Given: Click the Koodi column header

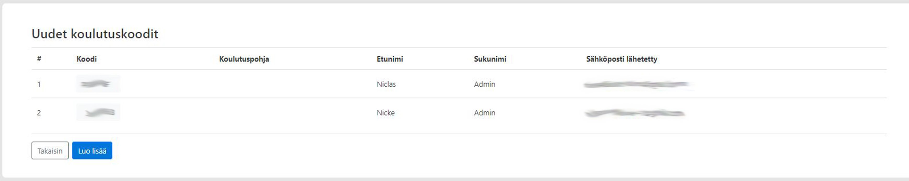Looking at the screenshot, I should 86,59.
